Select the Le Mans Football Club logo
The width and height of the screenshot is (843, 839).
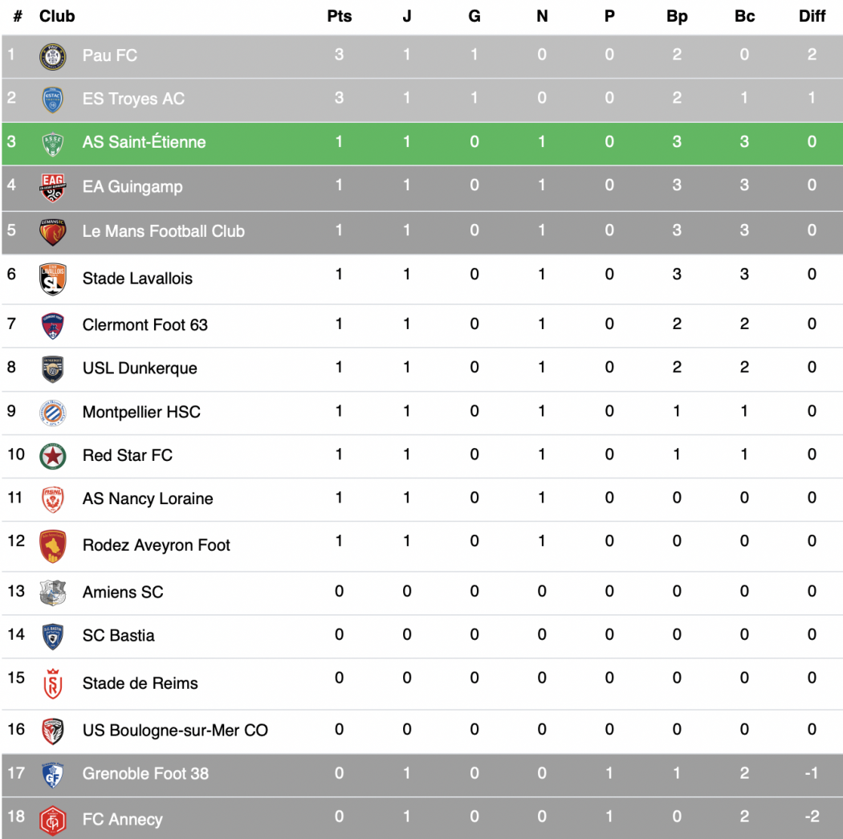click(x=53, y=232)
